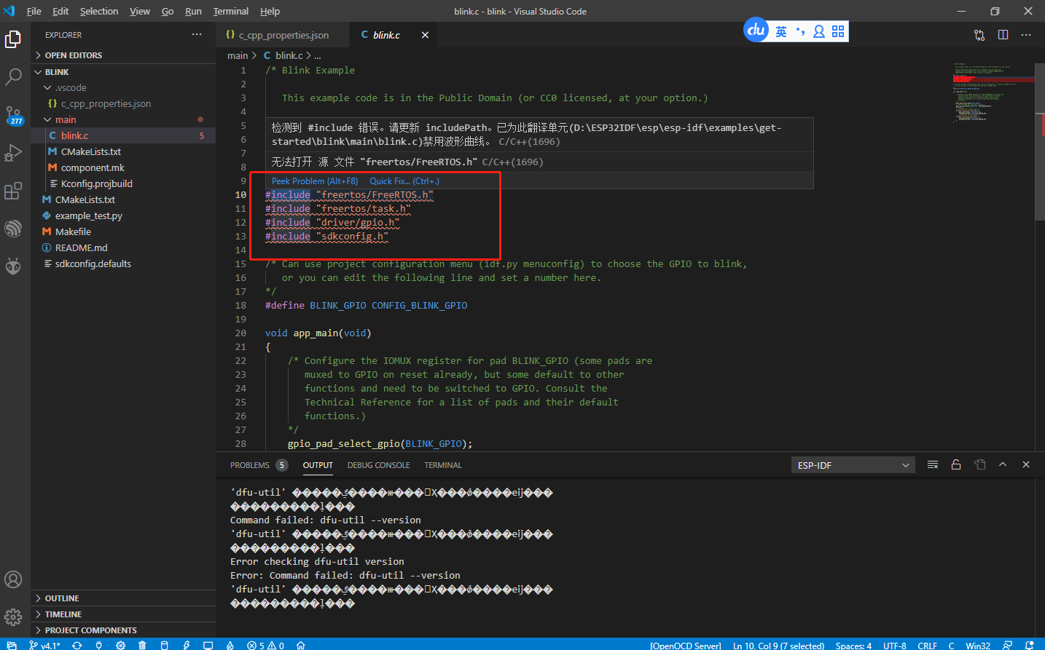Viewport: 1045px width, 650px height.
Task: Open Source Control view with 277 badge
Action: 13,115
